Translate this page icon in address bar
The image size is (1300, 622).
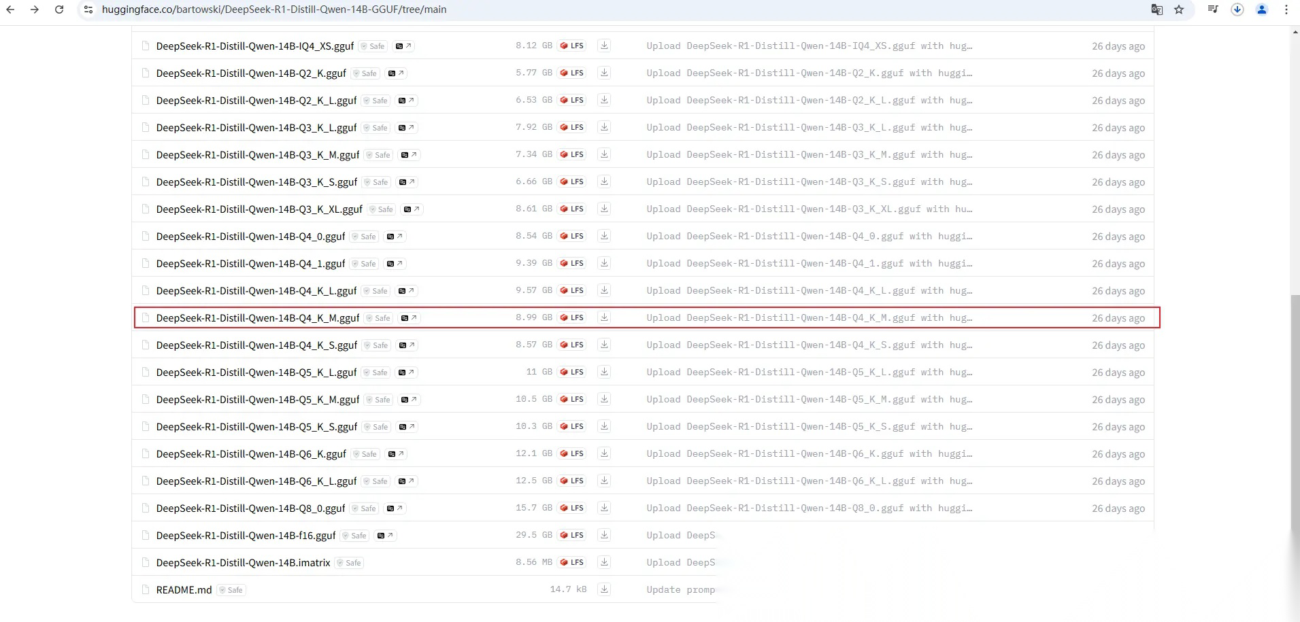1156,10
